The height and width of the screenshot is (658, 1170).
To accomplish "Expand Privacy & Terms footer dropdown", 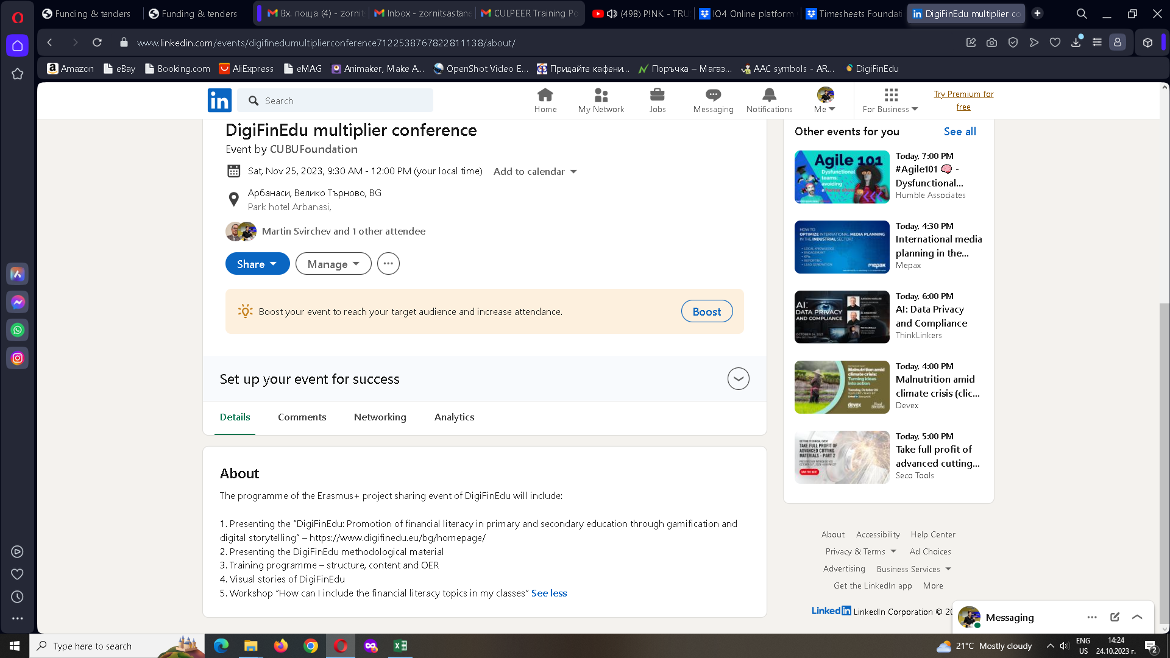I will pos(861,552).
